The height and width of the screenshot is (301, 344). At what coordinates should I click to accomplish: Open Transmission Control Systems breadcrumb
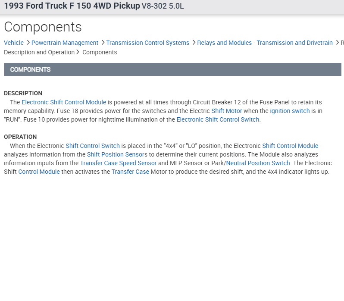tap(147, 43)
